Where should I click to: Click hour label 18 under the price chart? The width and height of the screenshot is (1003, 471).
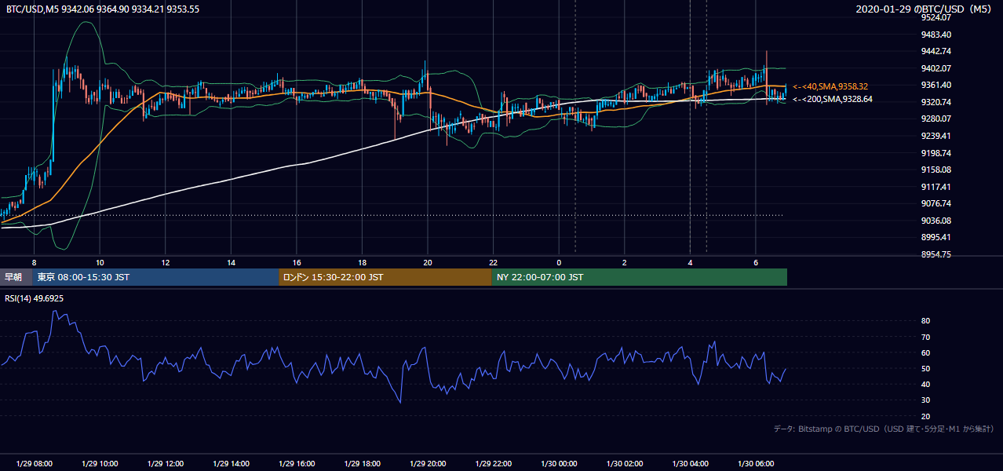362,262
